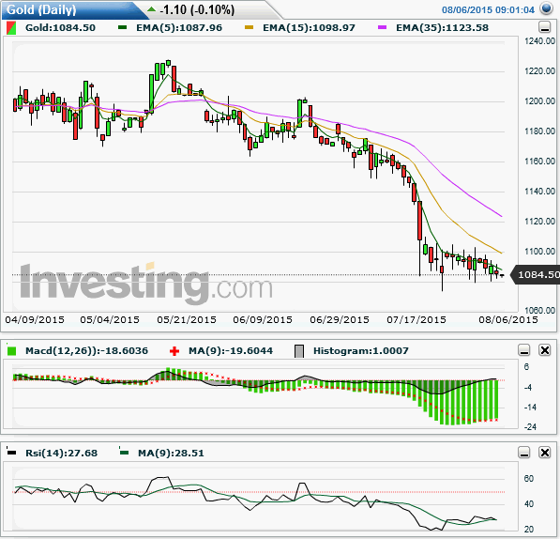
Task: Minimize the MACD indicator panel
Action: tap(524, 350)
